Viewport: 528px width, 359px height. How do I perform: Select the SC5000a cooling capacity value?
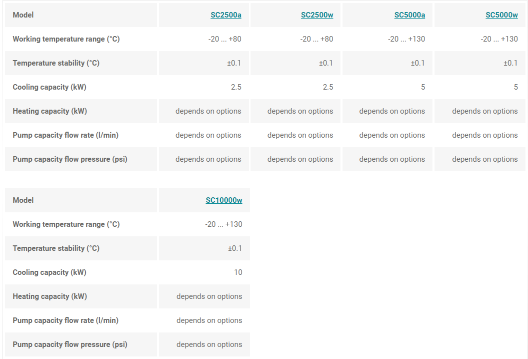(x=422, y=87)
